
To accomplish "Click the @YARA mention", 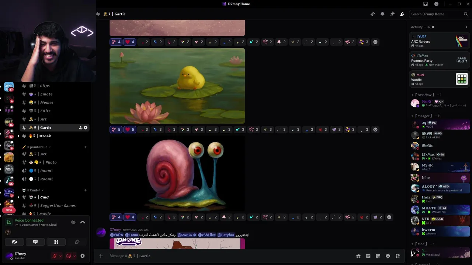I will [x=117, y=235].
